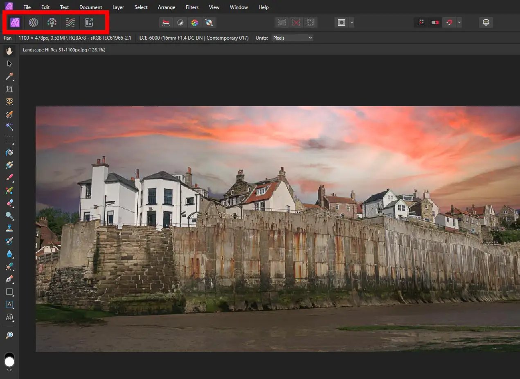This screenshot has width=520, height=379.
Task: Select the Flood Select magic wand tool
Action: pos(9,127)
